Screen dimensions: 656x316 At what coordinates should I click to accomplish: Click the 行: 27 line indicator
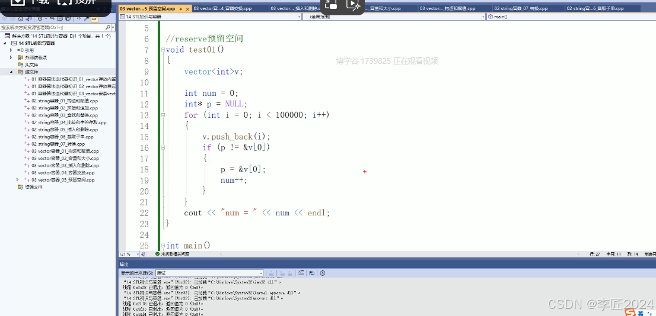596,254
